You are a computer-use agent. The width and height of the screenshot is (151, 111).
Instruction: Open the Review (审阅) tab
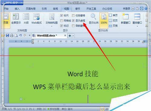pos(55,9)
